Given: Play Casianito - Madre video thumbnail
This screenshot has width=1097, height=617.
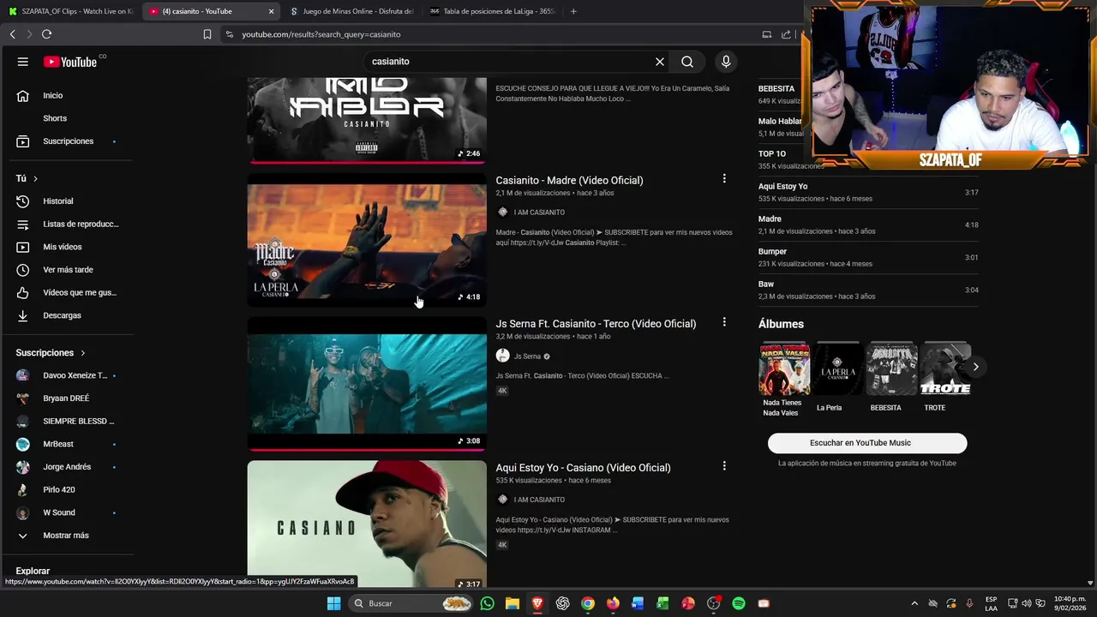Looking at the screenshot, I should coord(367,240).
